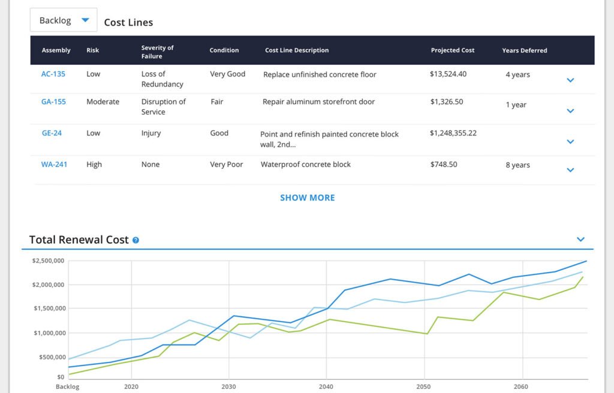Screen dimensions: 614x393
Task: Expand the GE-24 cost line details
Action: click(x=570, y=142)
